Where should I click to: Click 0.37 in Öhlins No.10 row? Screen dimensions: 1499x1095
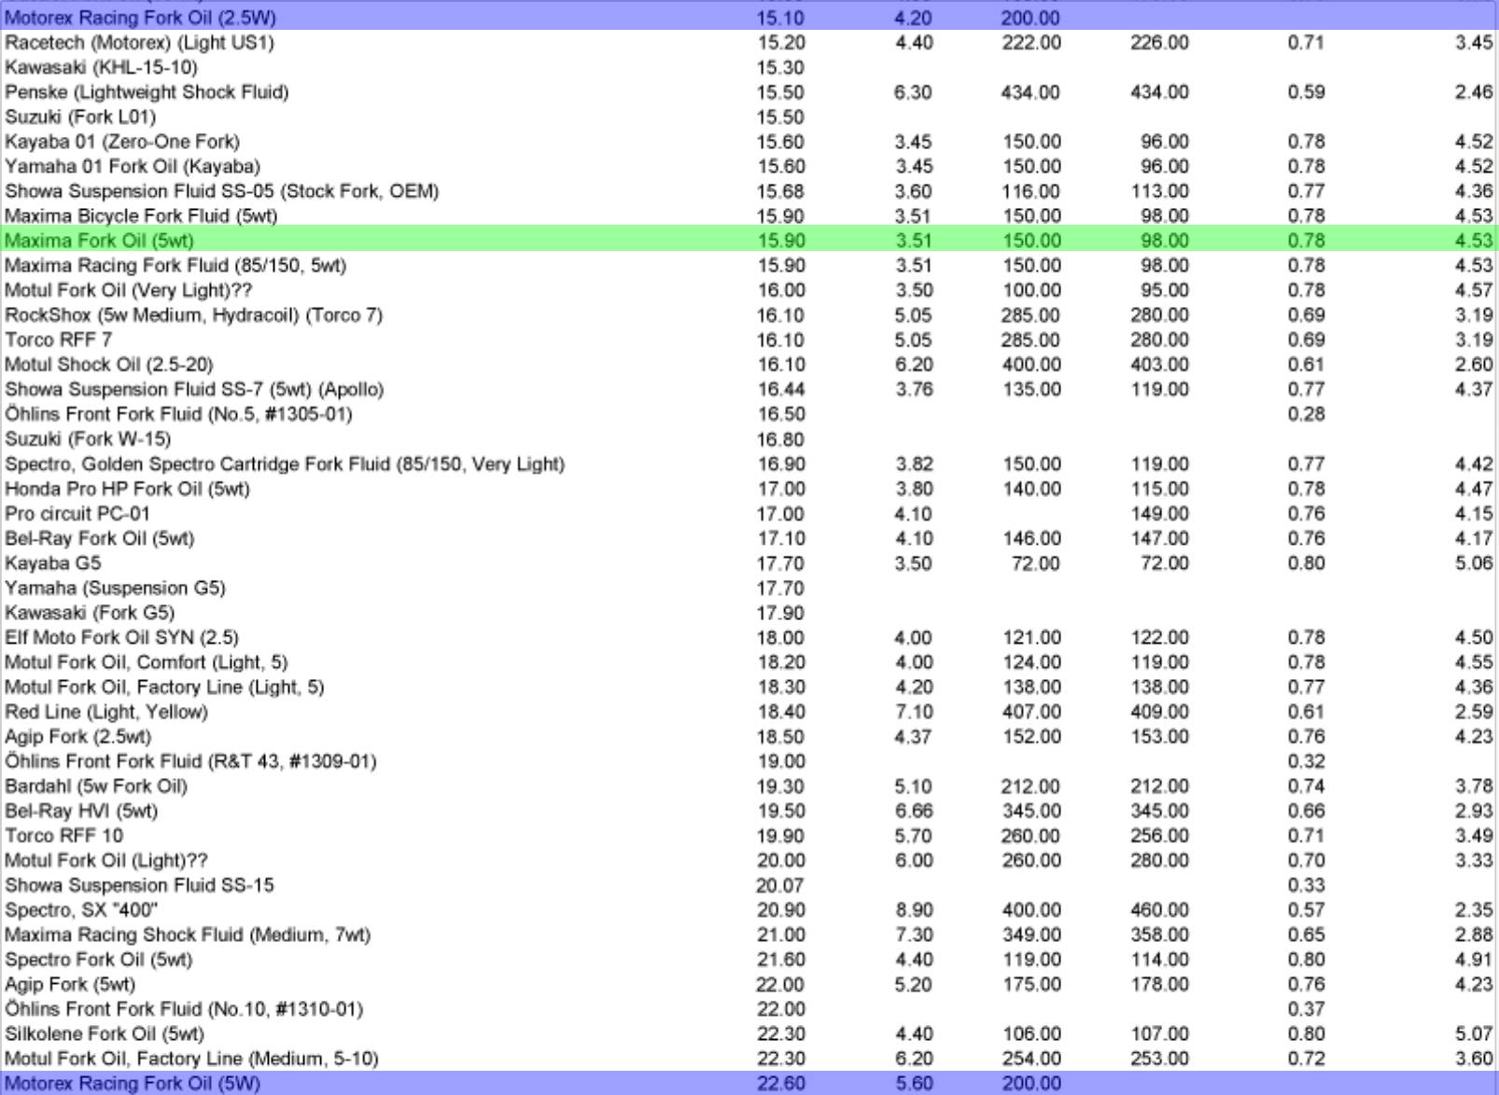pos(1306,1009)
